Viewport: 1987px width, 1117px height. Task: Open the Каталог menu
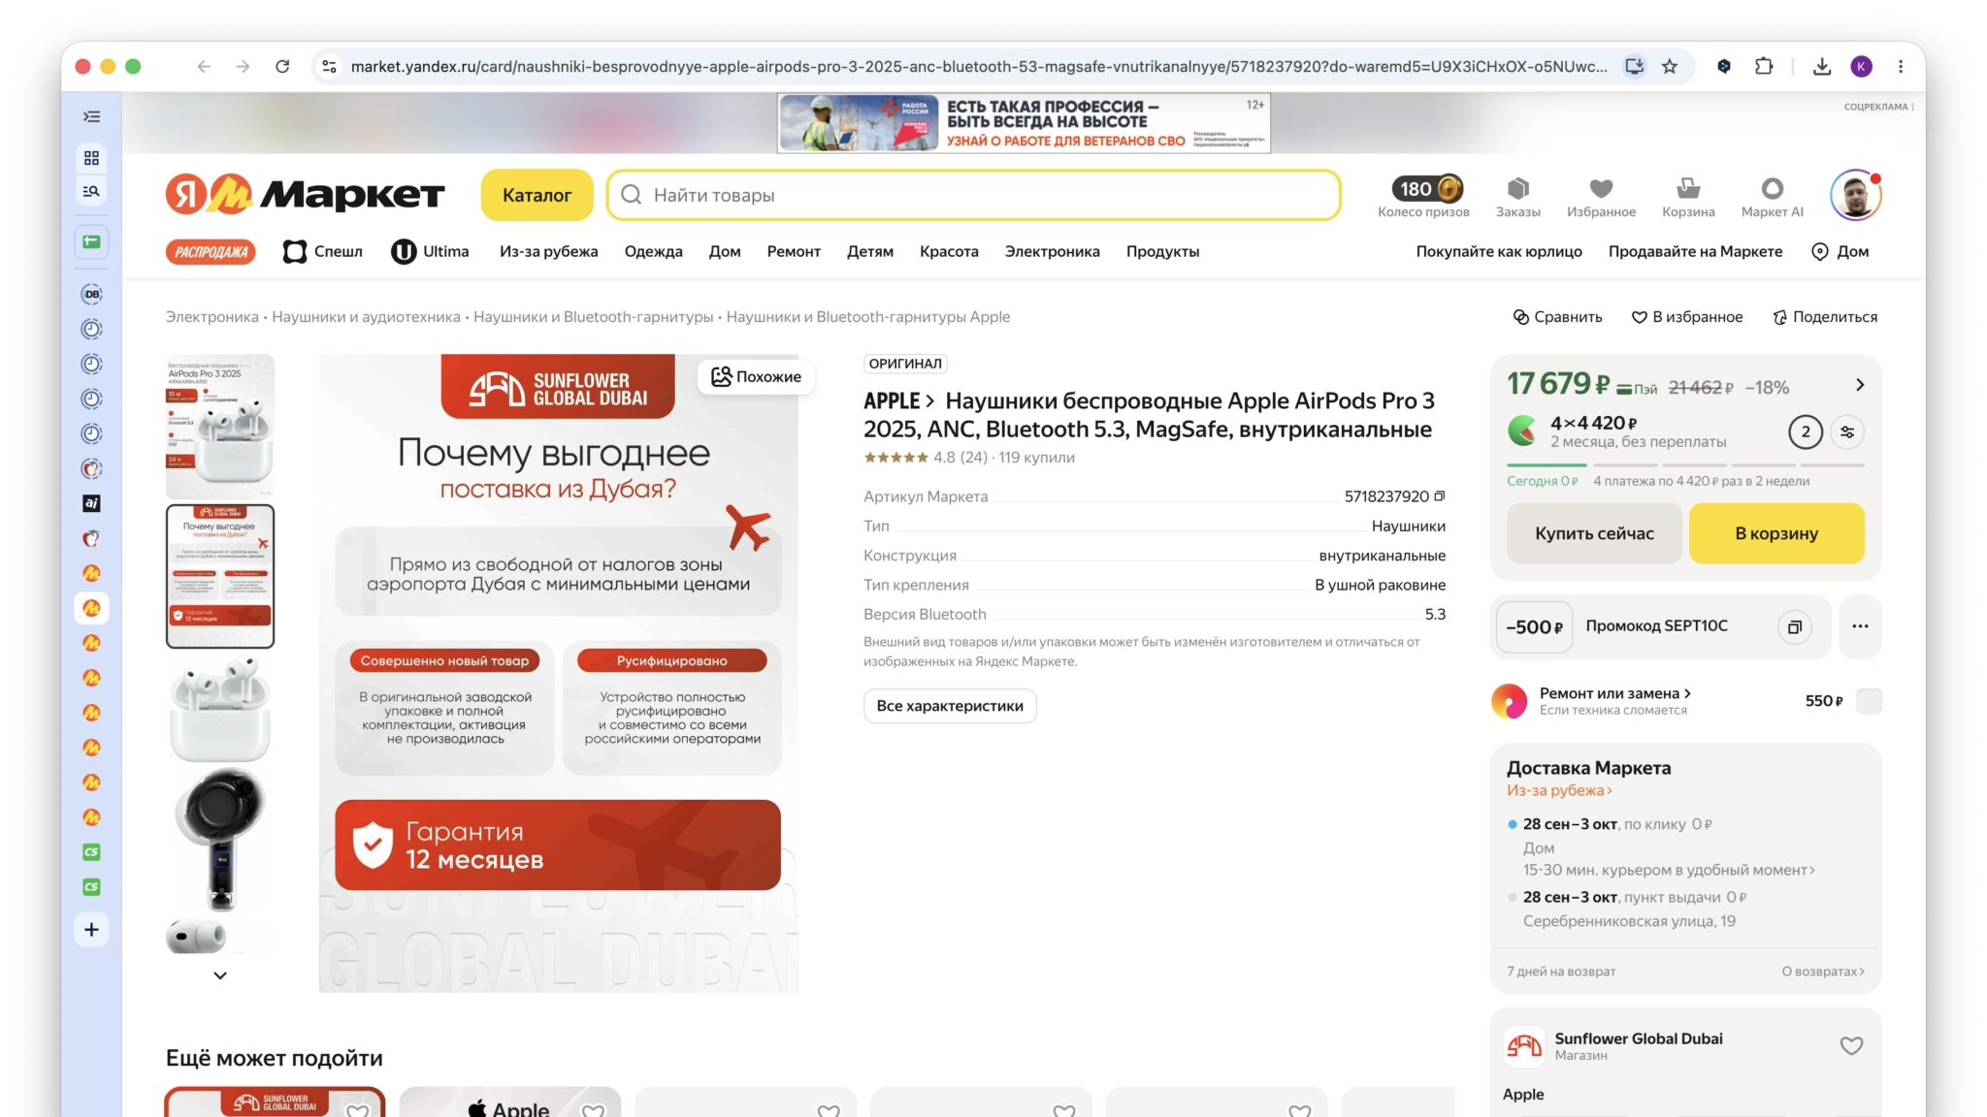click(x=537, y=195)
